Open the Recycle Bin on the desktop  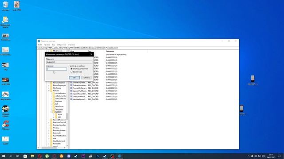(x=5, y=6)
